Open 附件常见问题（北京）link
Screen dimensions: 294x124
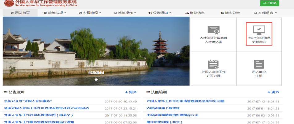pos(164,122)
